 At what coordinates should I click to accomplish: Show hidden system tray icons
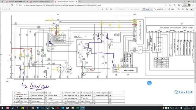[161, 108]
